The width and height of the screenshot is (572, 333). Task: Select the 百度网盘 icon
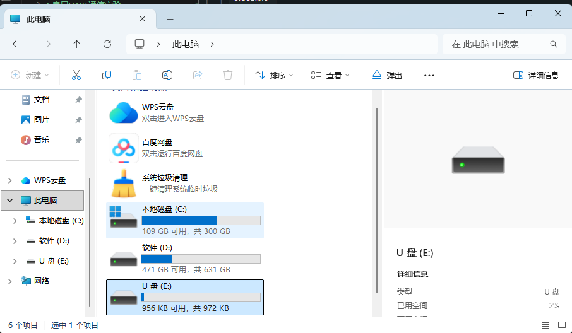coord(124,148)
